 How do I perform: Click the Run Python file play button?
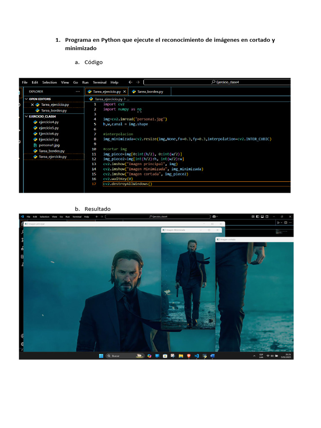278,222
